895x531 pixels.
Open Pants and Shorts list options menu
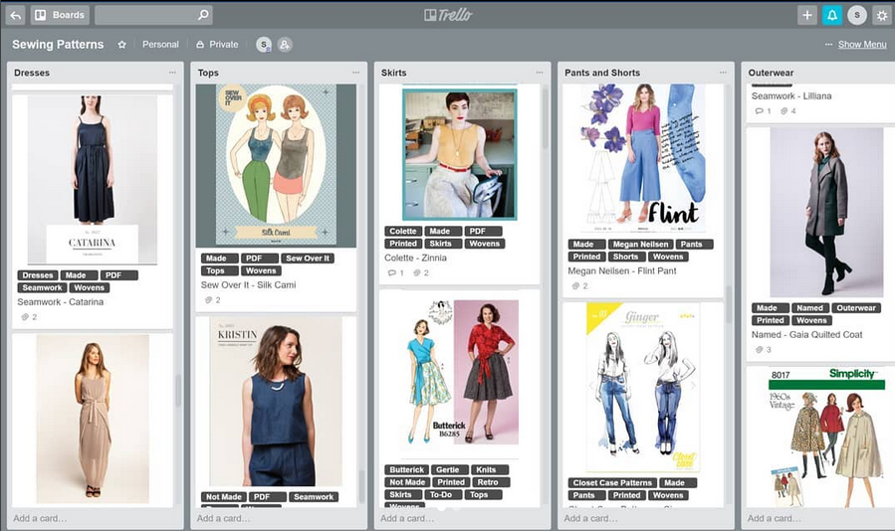[723, 73]
